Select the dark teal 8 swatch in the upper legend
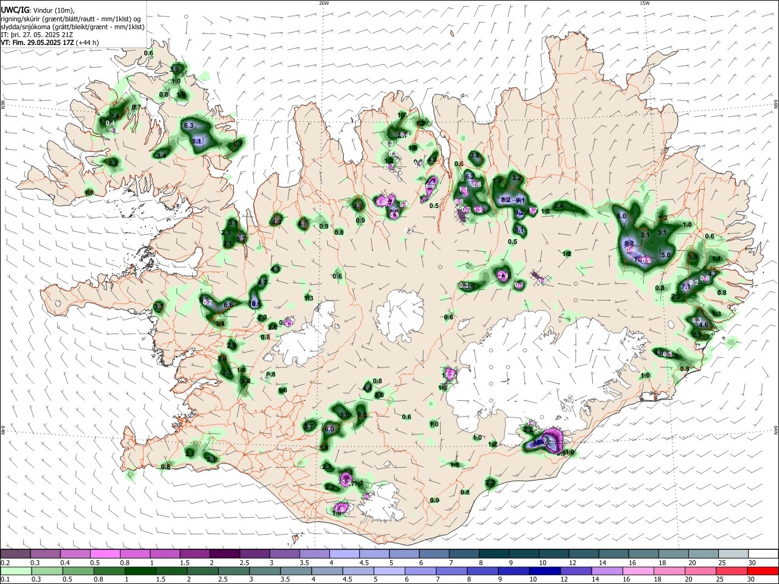 [494, 554]
